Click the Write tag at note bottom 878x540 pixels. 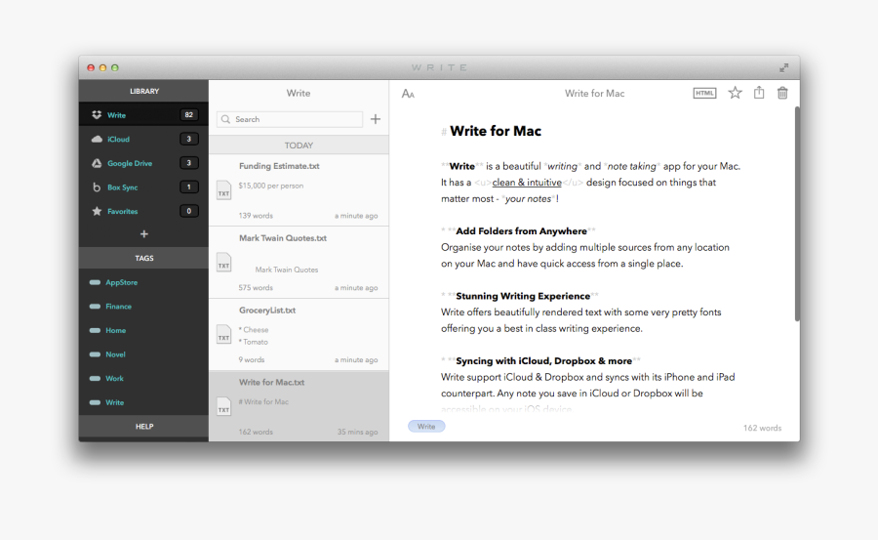426,426
